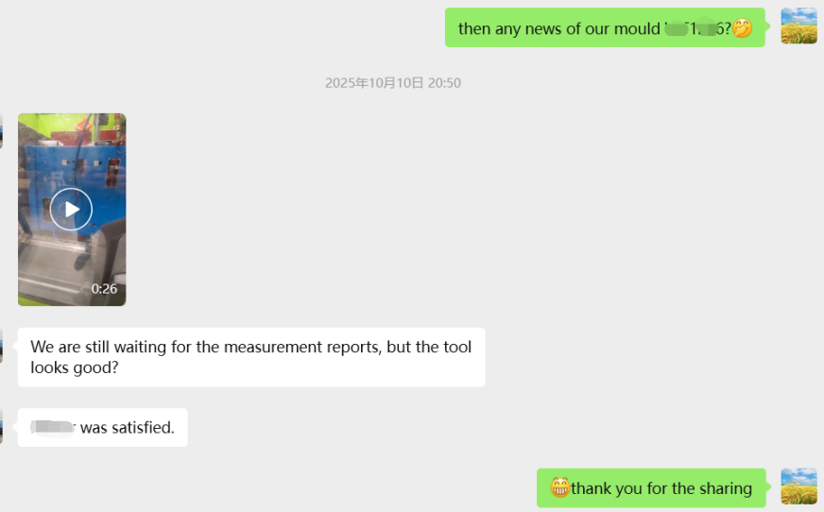Select the "still waiting for the measurement reports" message
Viewport: 824px width, 512px height.
click(x=250, y=357)
